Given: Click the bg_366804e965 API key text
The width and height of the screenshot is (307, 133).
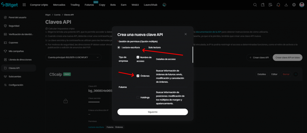Looking at the screenshot, I should tap(100, 91).
